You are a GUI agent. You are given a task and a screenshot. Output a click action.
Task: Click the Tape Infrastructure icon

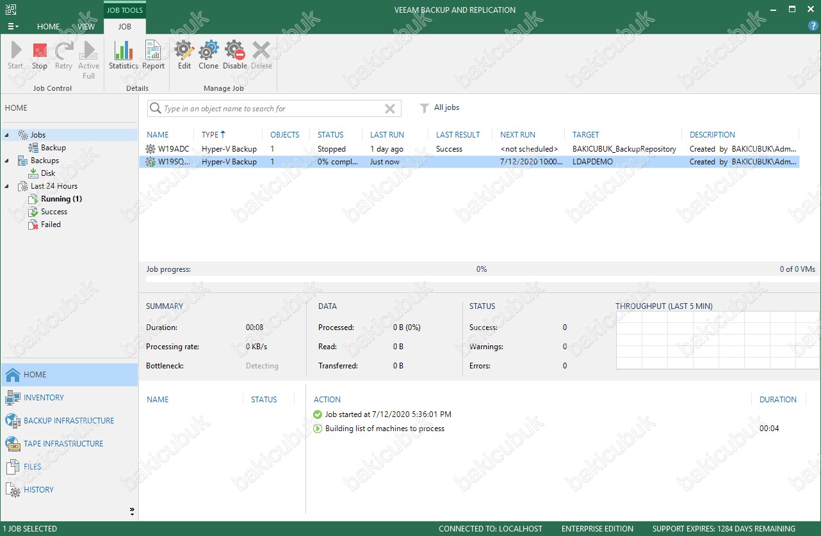[13, 444]
